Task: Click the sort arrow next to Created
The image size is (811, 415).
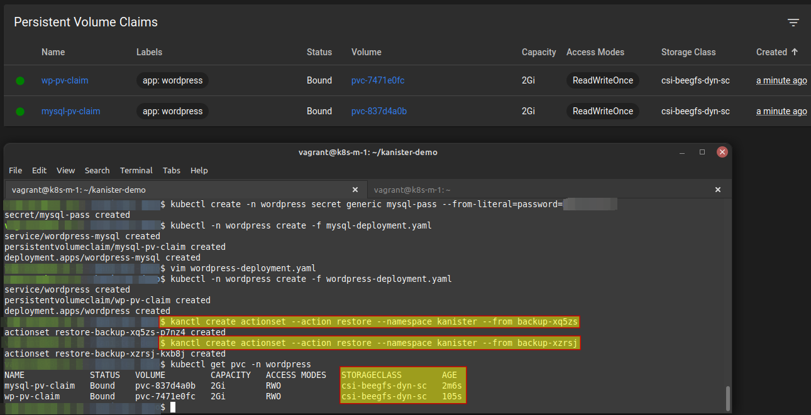Action: [x=795, y=52]
